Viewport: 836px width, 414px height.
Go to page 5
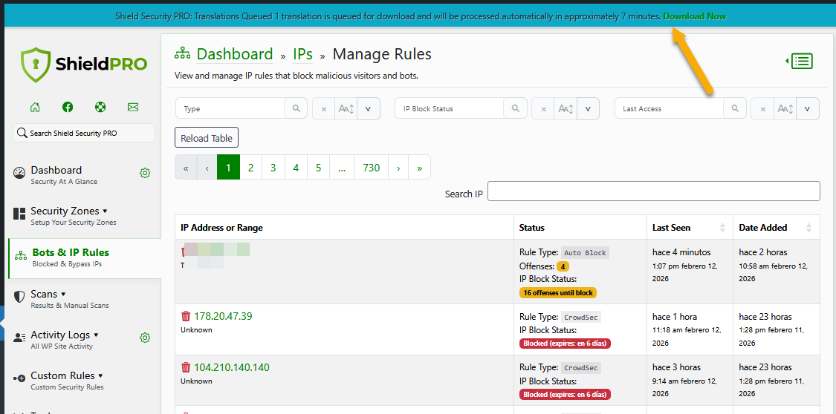[318, 168]
